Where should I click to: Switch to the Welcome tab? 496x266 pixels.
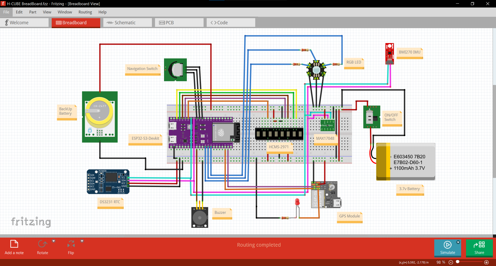pyautogui.click(x=24, y=23)
